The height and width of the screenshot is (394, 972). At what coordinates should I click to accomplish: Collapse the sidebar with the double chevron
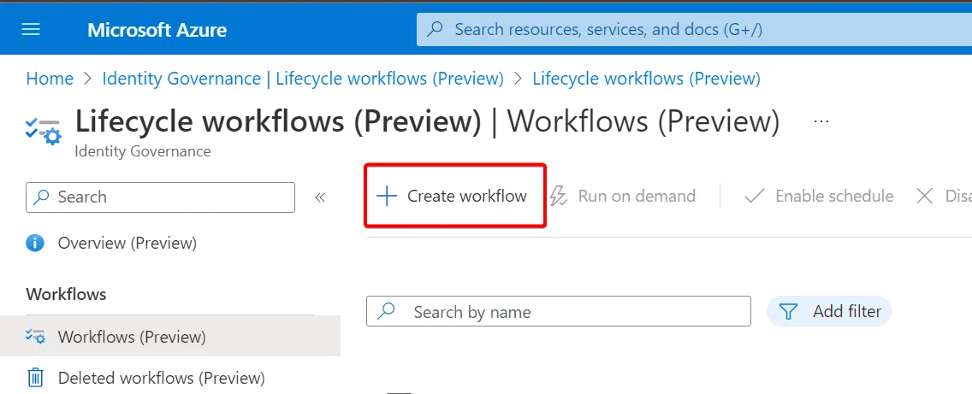(320, 197)
